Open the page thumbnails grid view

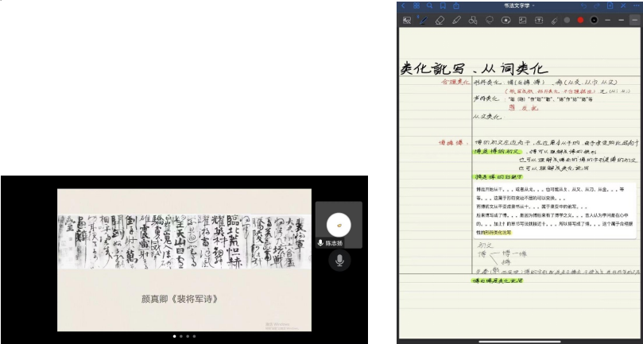coord(416,6)
